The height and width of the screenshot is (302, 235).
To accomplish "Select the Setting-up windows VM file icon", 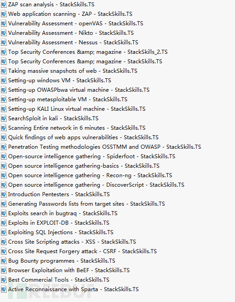I will [4, 80].
